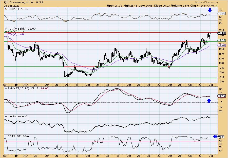This screenshot has width=228, height=158.
Task: Click the 12.5 price axis label
Action: (221, 58)
